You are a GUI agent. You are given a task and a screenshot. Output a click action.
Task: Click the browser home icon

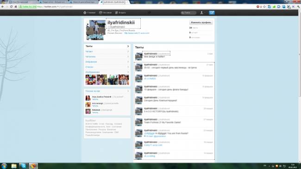tap(16, 7)
